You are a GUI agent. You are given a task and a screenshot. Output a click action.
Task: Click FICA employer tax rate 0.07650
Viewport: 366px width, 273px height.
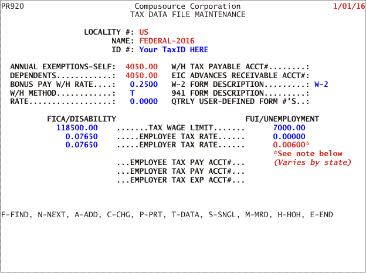click(82, 145)
